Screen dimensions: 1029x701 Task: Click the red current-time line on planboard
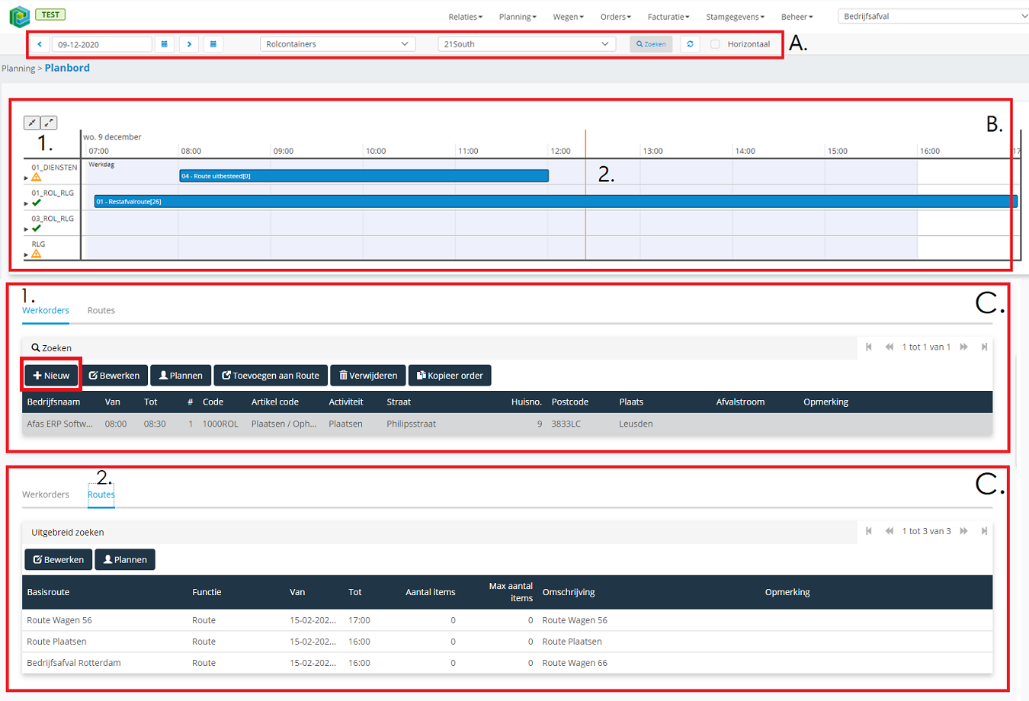coord(585,194)
